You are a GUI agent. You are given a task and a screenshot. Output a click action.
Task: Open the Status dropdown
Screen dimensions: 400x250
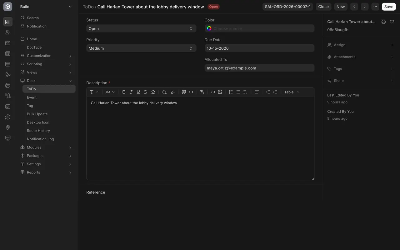click(x=141, y=28)
